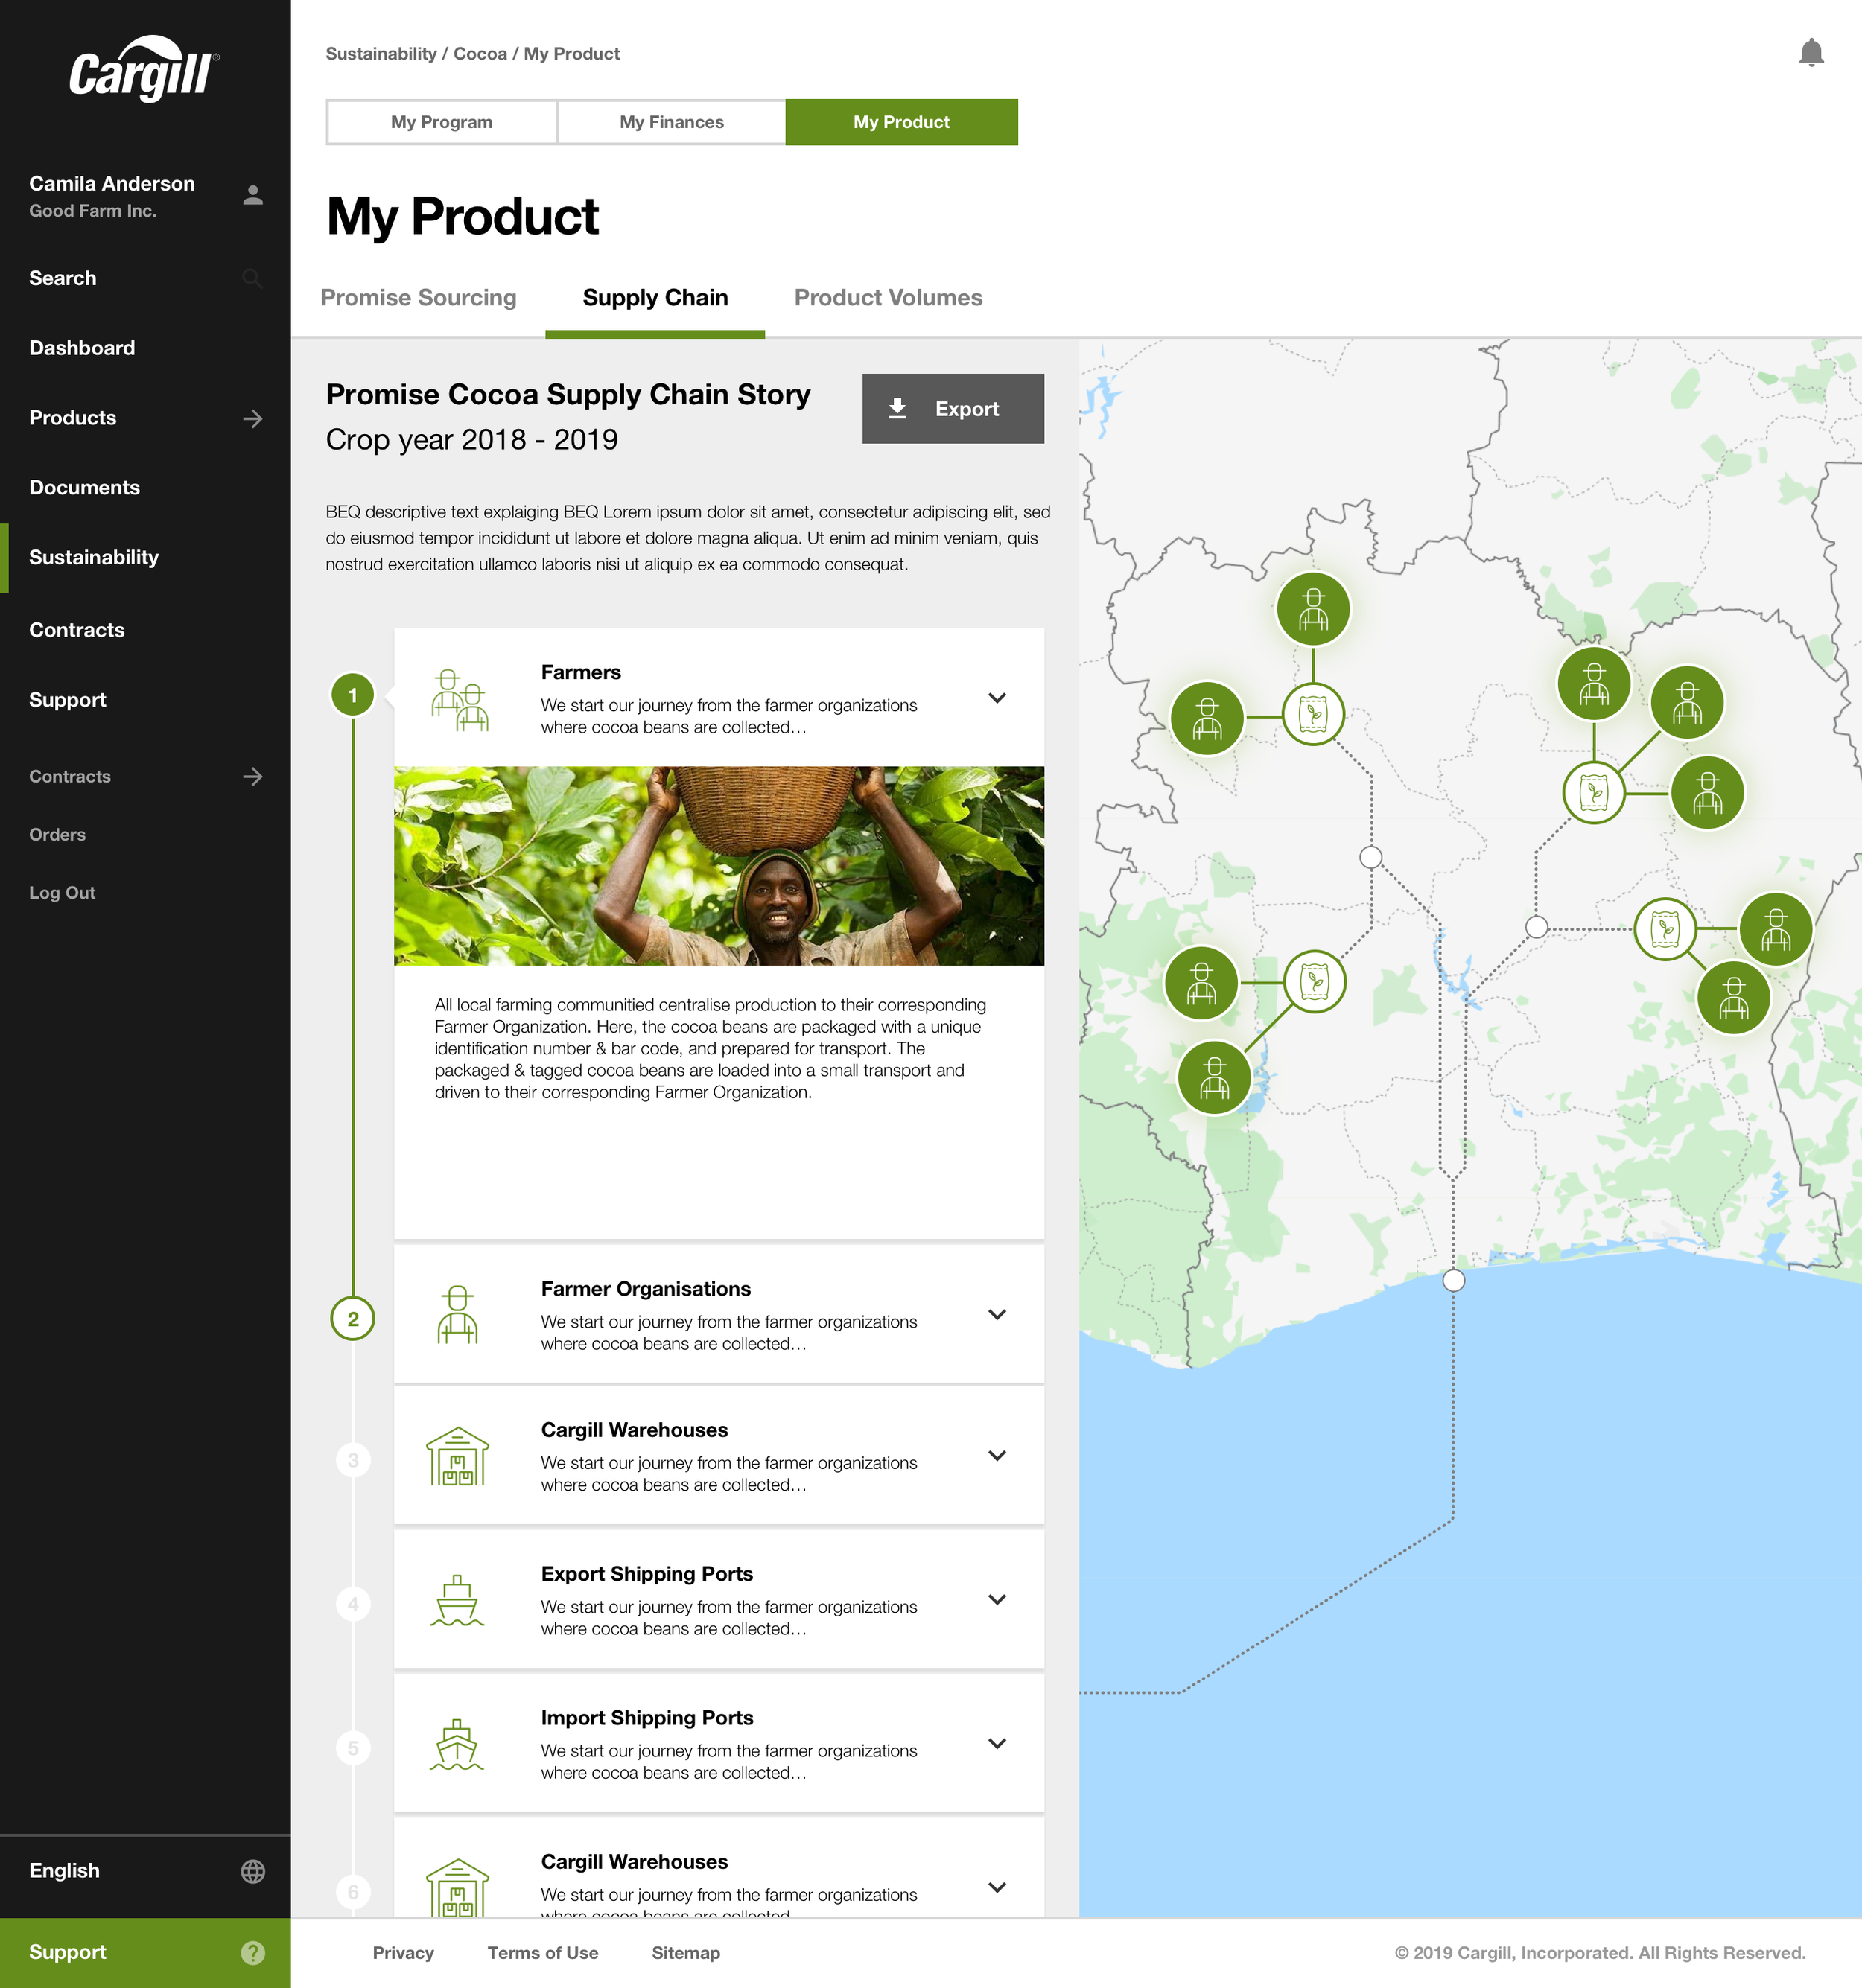Click Log Out in the sidebar
The image size is (1862, 1988).
[x=62, y=893]
